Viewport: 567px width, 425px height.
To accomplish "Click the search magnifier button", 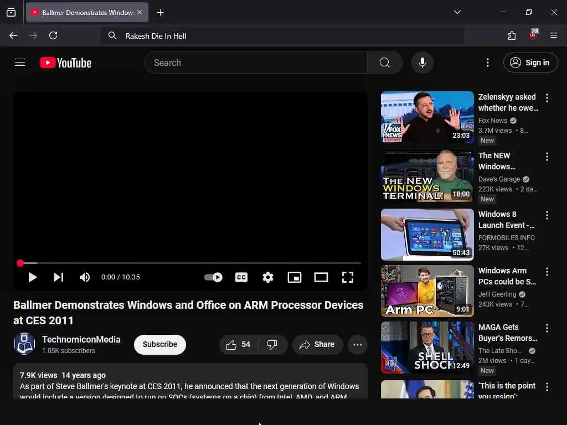I will [384, 63].
